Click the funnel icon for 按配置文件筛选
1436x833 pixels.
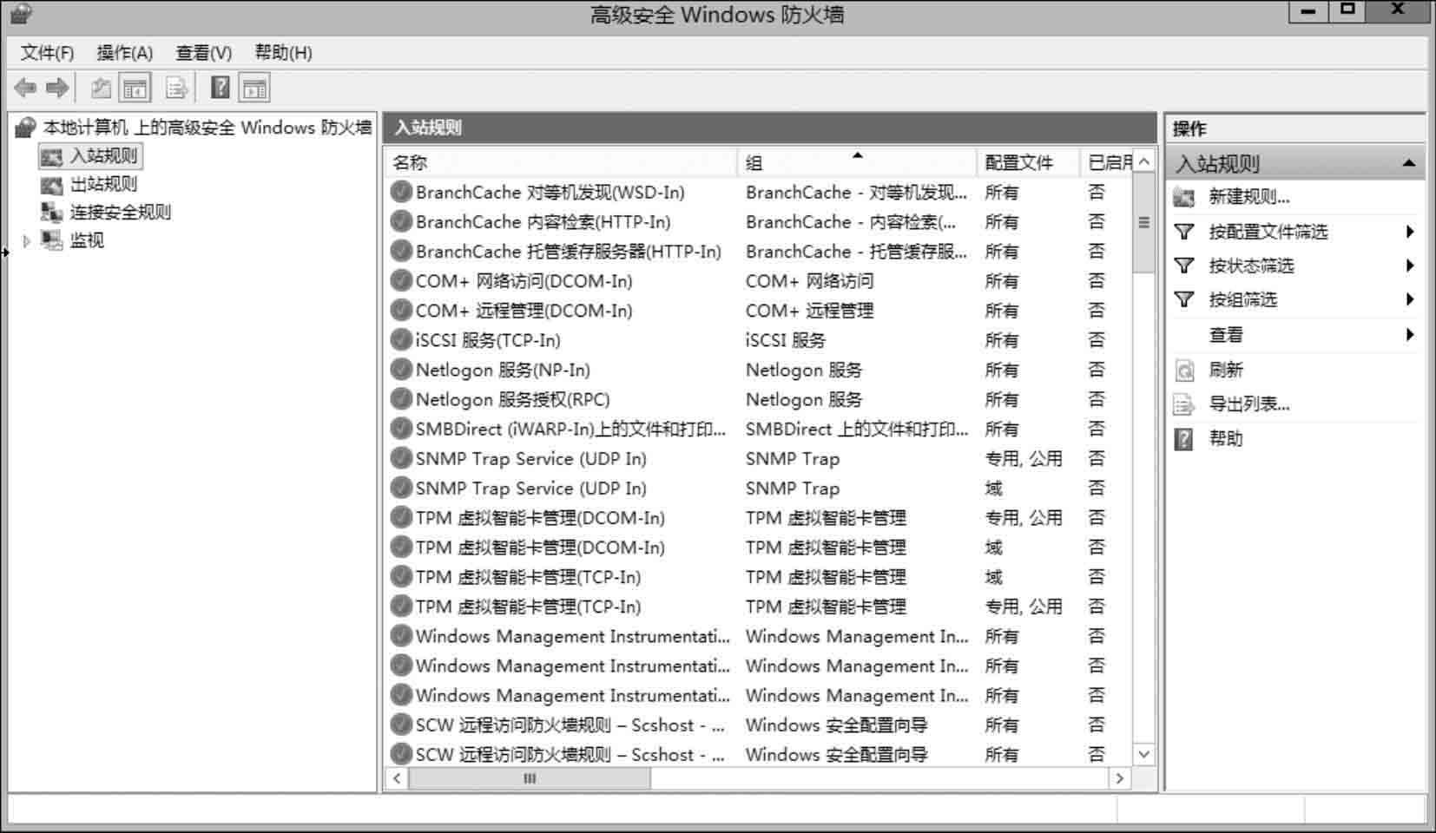(x=1184, y=232)
